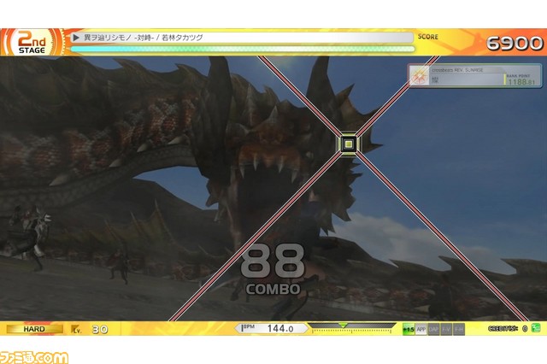Screen dimensions: 547x364
Task: Click the left arrow of BPM display
Action: click(x=238, y=328)
